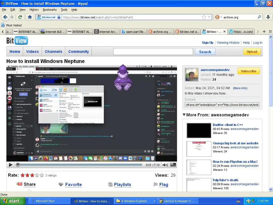
Task: Switch to the Internet Arc... tab
Action: pyautogui.click(x=107, y=32)
